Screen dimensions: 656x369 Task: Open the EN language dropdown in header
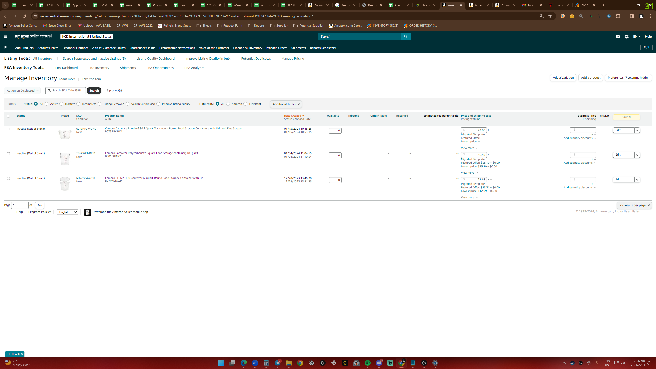637,37
